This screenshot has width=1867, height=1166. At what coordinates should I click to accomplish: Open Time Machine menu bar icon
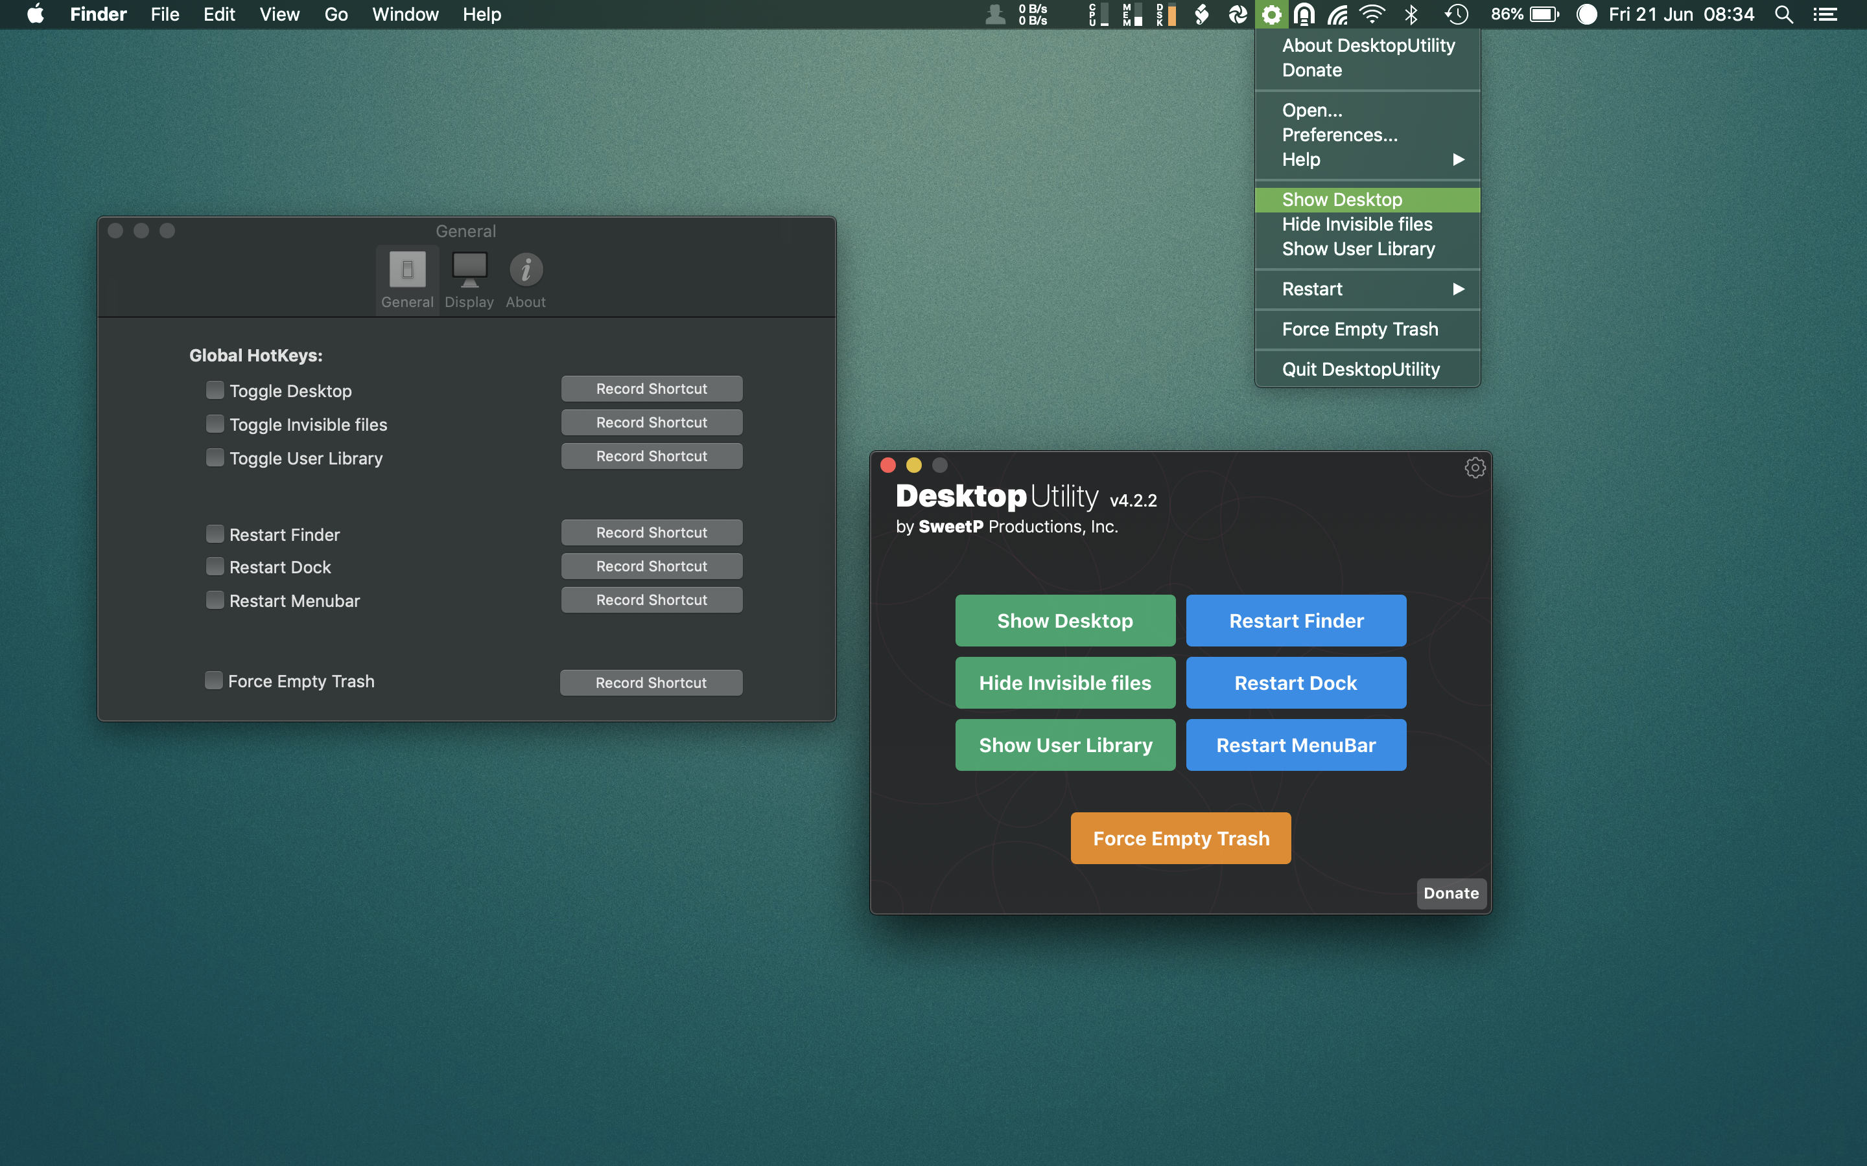point(1456,15)
